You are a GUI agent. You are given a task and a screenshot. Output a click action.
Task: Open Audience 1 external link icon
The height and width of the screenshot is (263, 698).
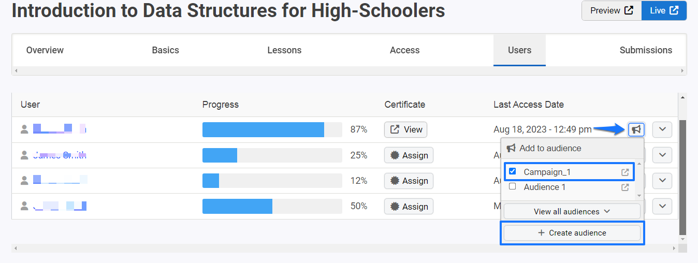coord(625,187)
